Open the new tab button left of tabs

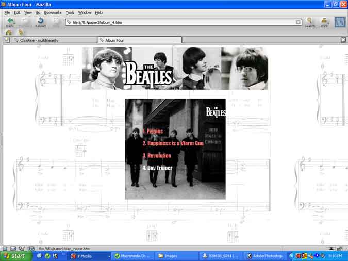click(x=7, y=40)
